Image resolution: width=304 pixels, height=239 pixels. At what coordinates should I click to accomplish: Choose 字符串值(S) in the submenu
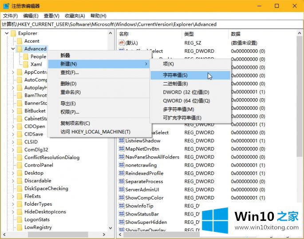(190, 75)
